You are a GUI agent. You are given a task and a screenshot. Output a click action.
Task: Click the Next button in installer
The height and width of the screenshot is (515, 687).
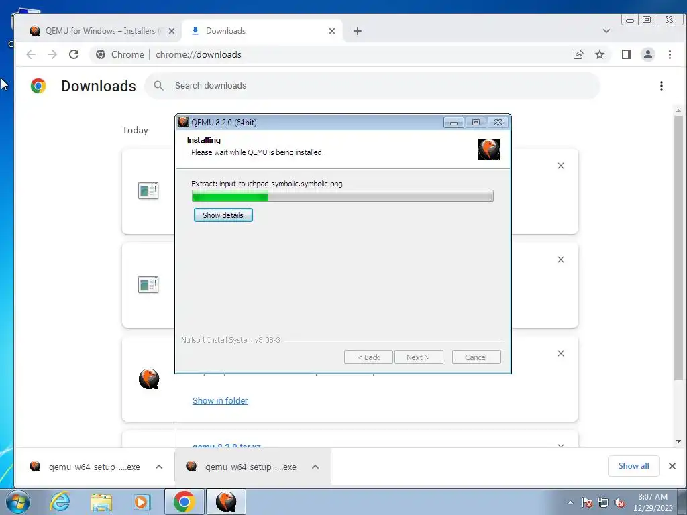point(419,357)
